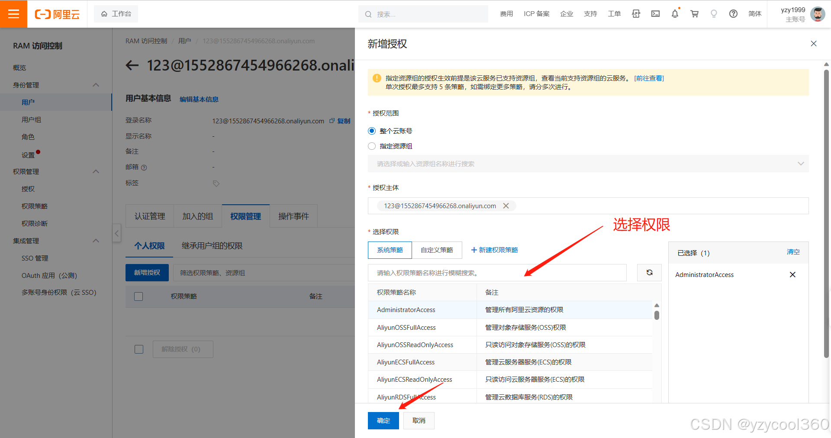Click the panel's main vertical scrollbar
831x438 pixels.
pos(826,213)
